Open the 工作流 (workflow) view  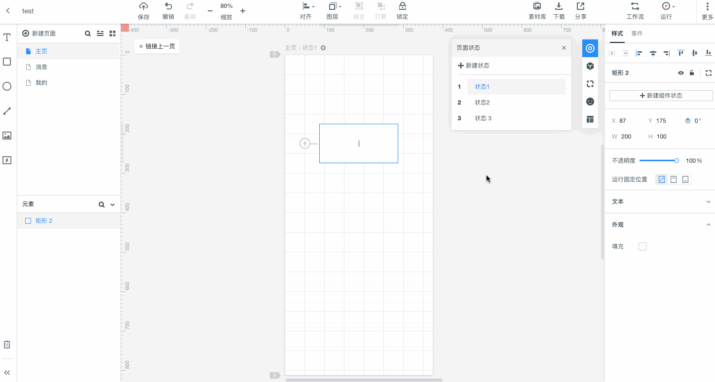pyautogui.click(x=635, y=11)
